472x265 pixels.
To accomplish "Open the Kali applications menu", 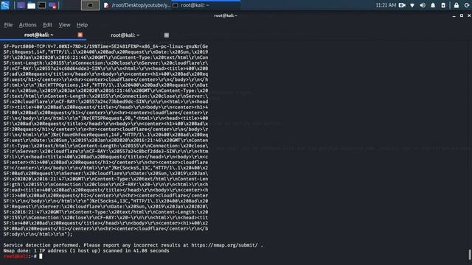I will click(x=5, y=5).
